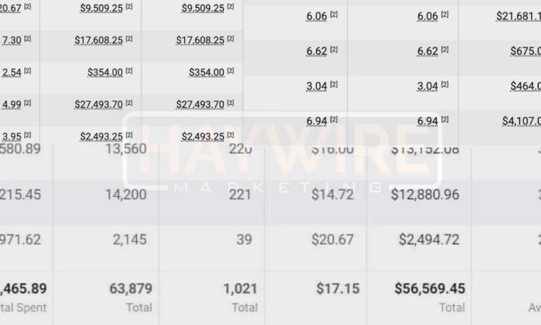Image resolution: width=541 pixels, height=325 pixels.
Task: Click the cell with value 39
Action: tap(244, 239)
